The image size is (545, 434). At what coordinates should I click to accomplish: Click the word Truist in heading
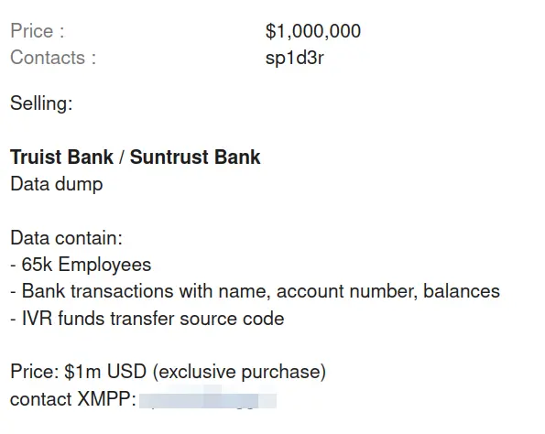[36, 157]
